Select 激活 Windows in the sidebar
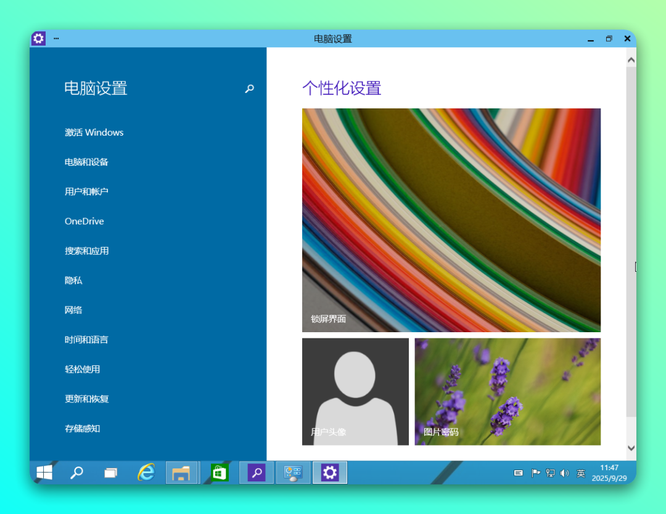 click(x=94, y=133)
